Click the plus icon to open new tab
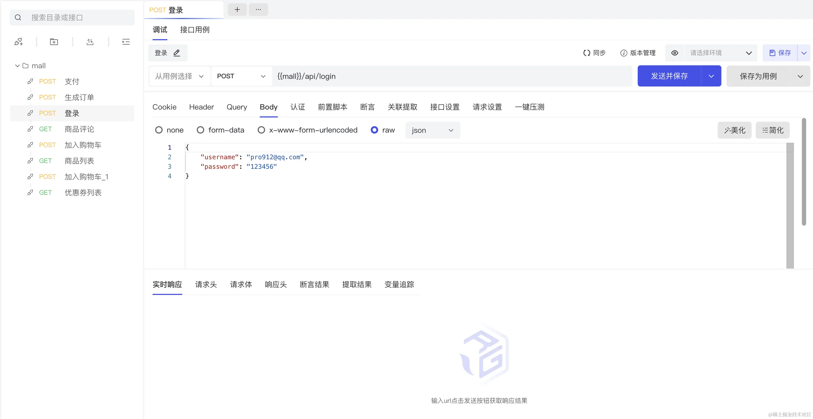813x419 pixels. pyautogui.click(x=237, y=9)
